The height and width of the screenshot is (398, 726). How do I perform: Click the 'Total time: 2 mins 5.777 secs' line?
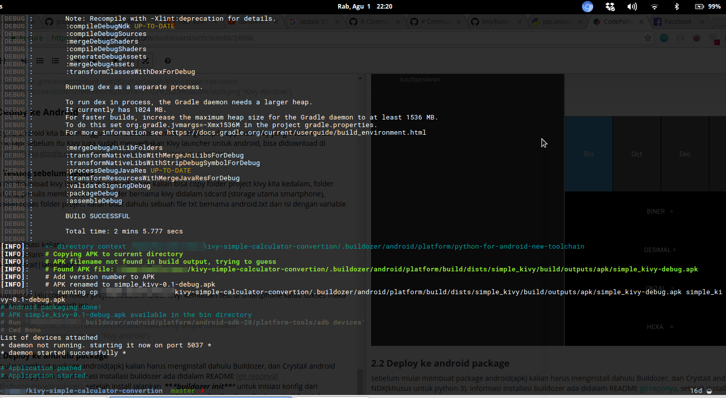[124, 231]
